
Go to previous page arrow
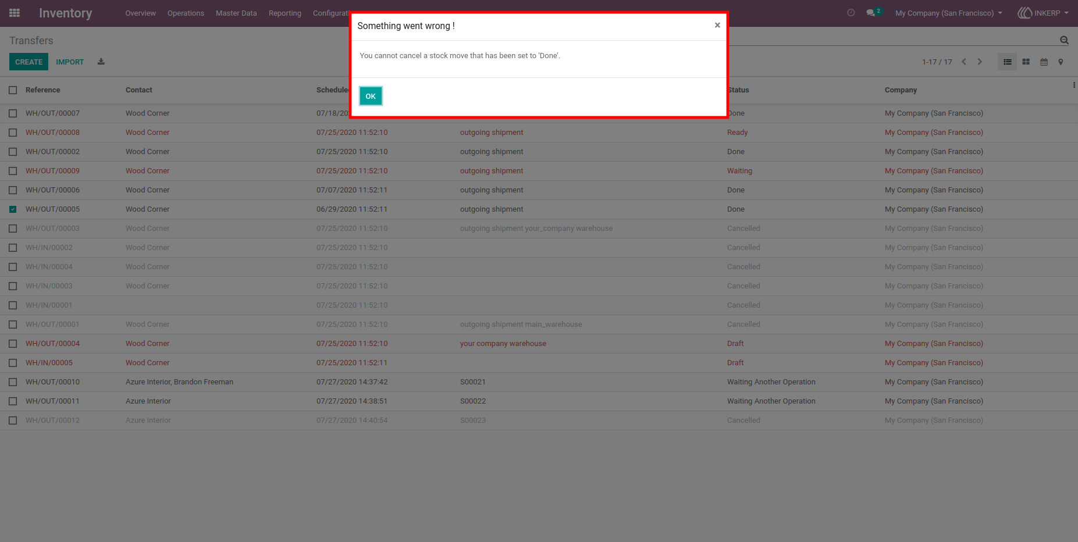[964, 62]
